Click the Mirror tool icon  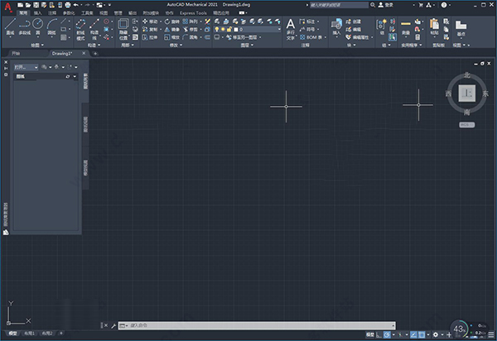[x=167, y=30]
